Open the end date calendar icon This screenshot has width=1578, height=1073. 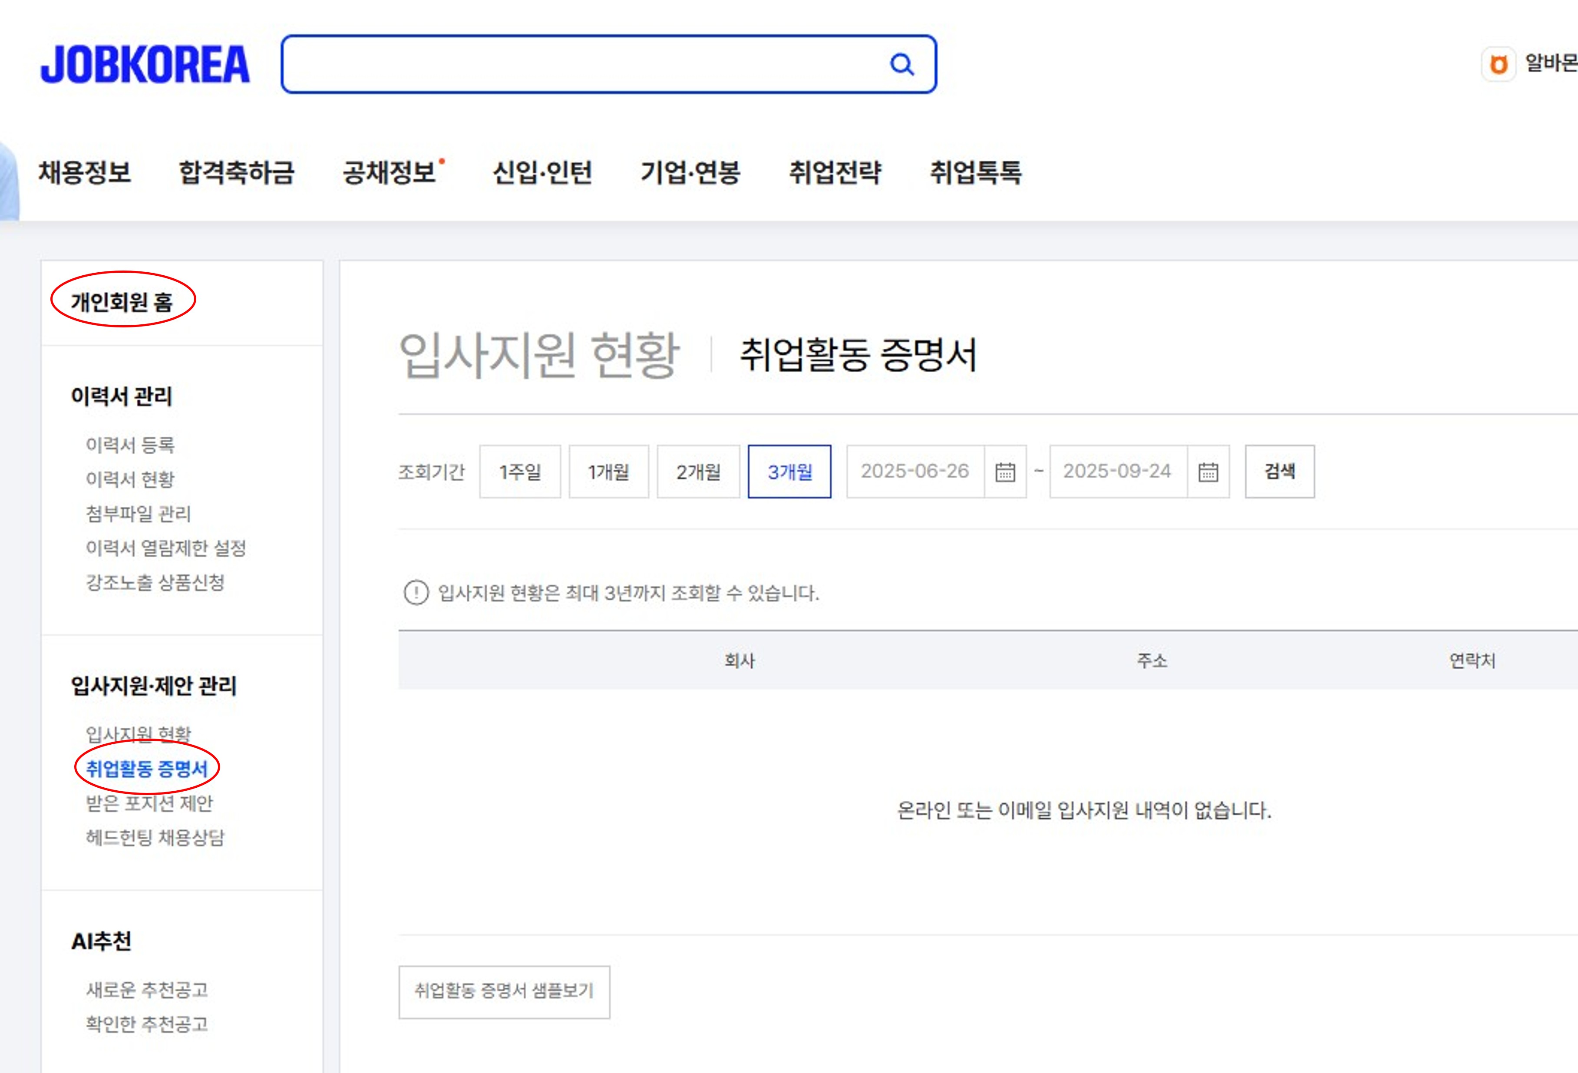point(1208,472)
